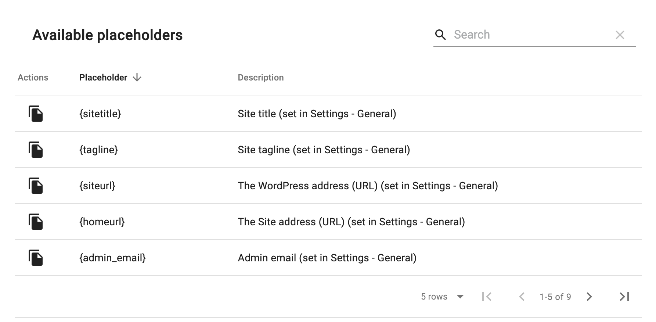Click the Site address description cell
656x322 pixels.
352,222
